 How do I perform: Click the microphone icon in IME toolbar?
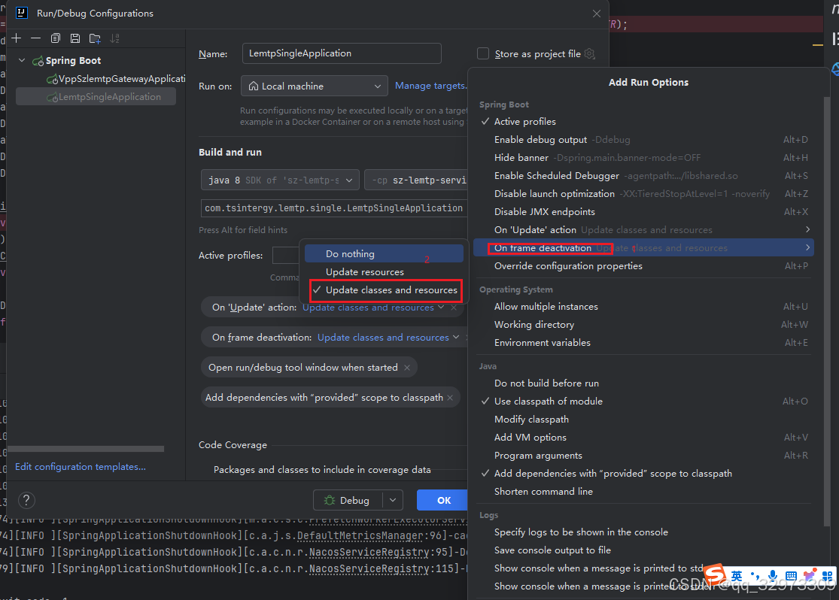click(x=773, y=576)
